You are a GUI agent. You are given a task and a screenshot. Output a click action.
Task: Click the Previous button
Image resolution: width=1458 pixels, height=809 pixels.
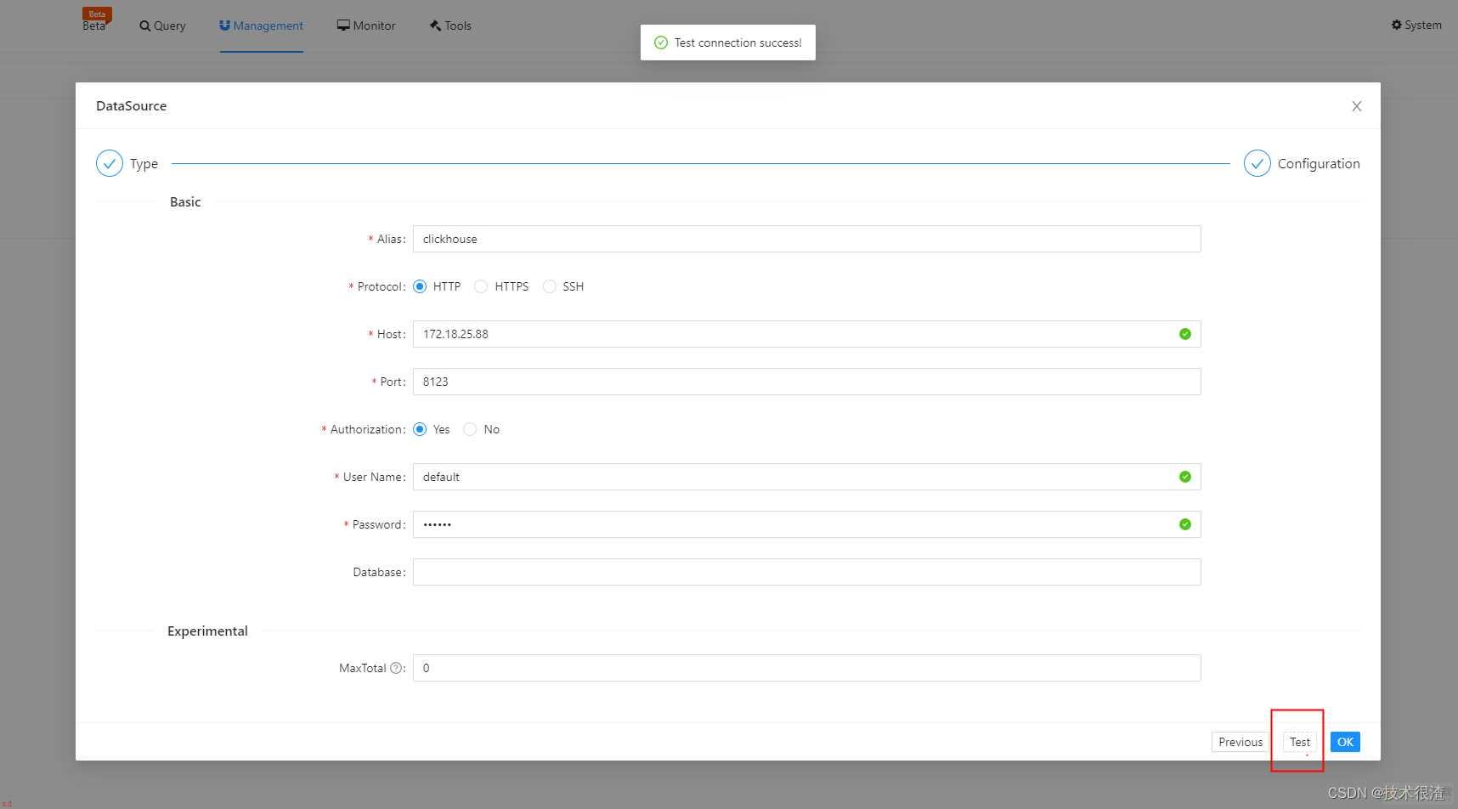[x=1240, y=742]
